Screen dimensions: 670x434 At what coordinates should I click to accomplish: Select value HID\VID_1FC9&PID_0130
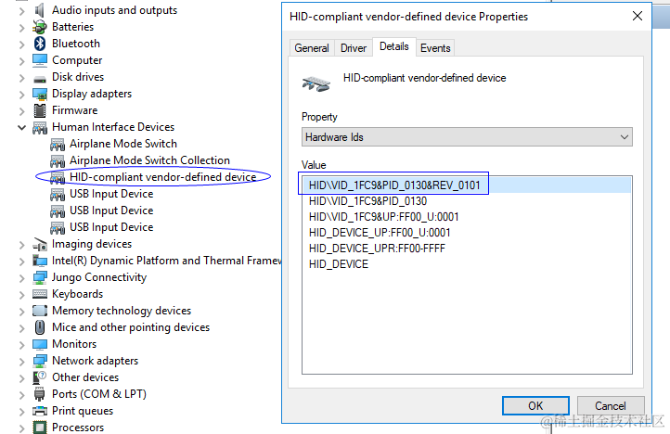[467, 200]
